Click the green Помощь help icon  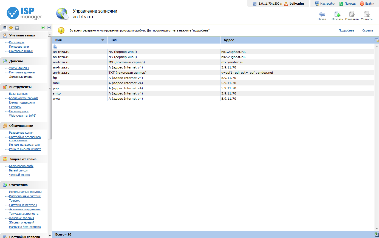pos(341,4)
